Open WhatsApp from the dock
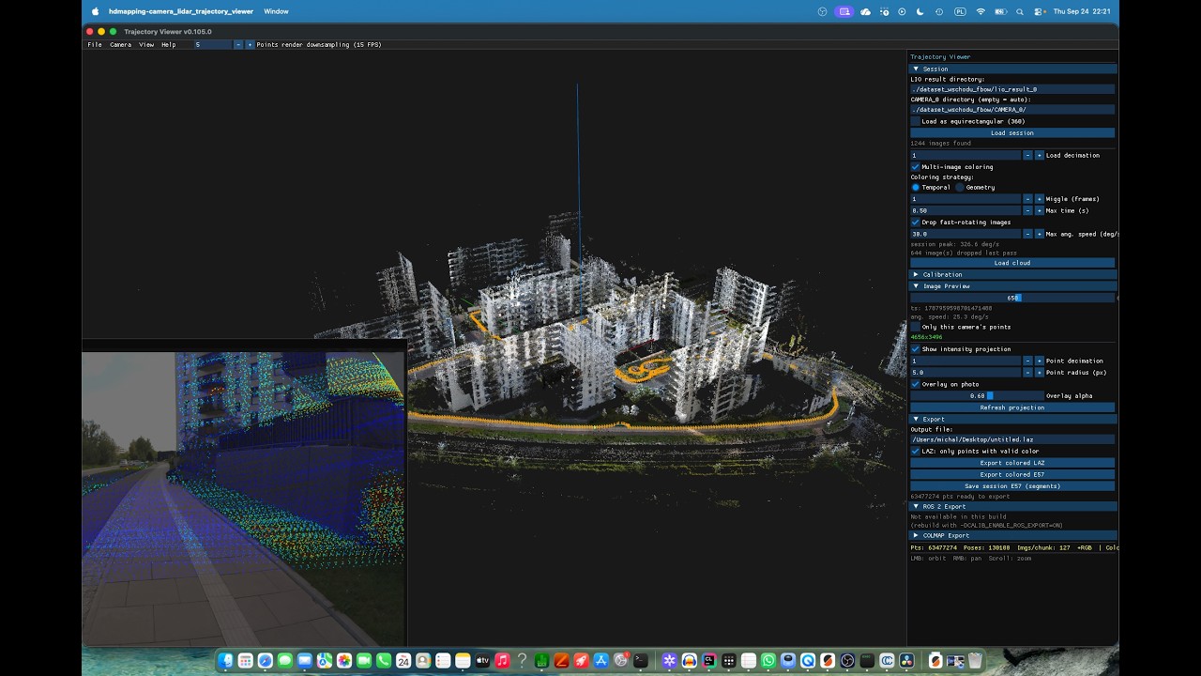This screenshot has width=1201, height=676. pyautogui.click(x=768, y=661)
